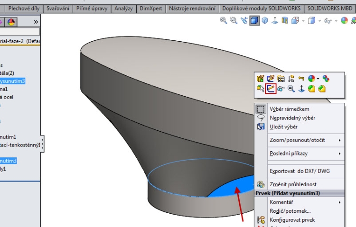Viewport: 356px width, 227px height.
Task: Open Appearances dropdown arrow in context toolbar
Action: tap(318, 79)
